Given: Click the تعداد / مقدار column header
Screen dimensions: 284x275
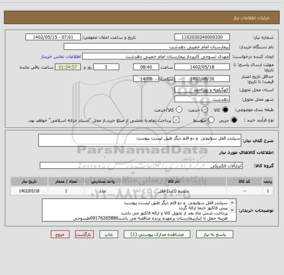Looking at the screenshot, I should point(66,181).
